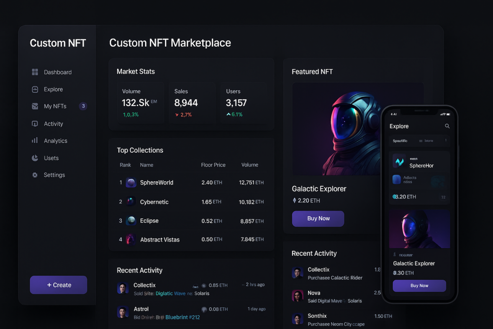The width and height of the screenshot is (493, 329).
Task: Open the Bluebrint #212 link
Action: click(x=182, y=317)
